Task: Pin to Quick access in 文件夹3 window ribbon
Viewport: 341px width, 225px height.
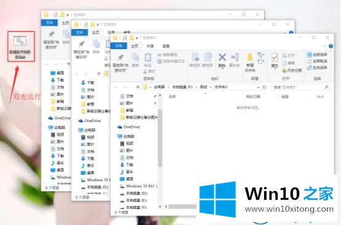Action: [121, 63]
